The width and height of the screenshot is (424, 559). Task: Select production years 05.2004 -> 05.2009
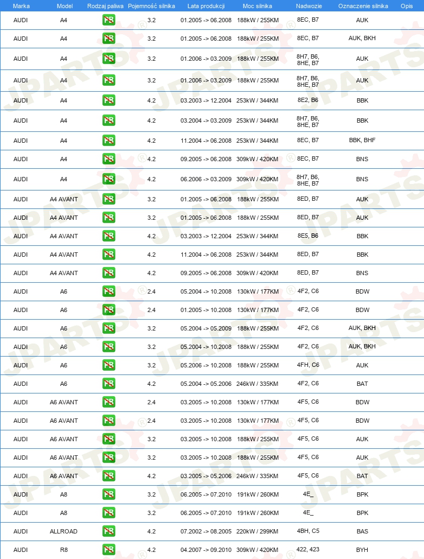pyautogui.click(x=206, y=328)
